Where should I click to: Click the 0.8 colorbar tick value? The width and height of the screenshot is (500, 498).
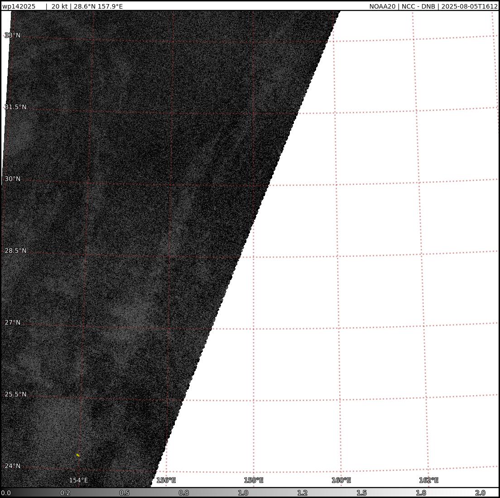184,493
